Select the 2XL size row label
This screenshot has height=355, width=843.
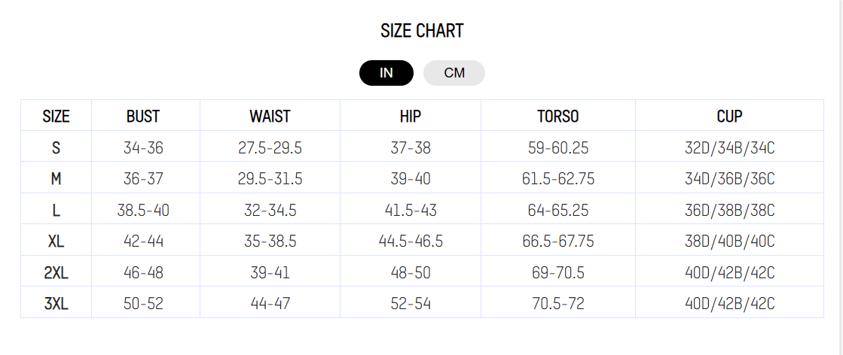coord(57,273)
